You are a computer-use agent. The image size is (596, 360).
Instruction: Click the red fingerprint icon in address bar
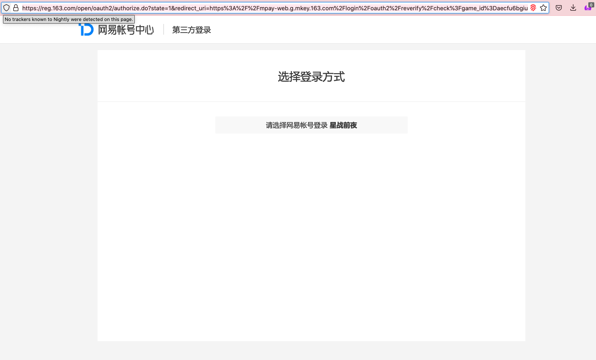tap(533, 8)
